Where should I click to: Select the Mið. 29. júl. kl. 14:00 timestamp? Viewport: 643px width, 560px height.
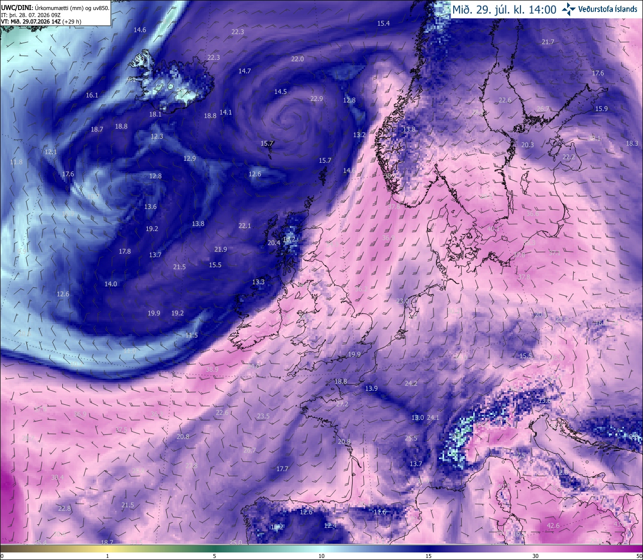[x=504, y=9]
